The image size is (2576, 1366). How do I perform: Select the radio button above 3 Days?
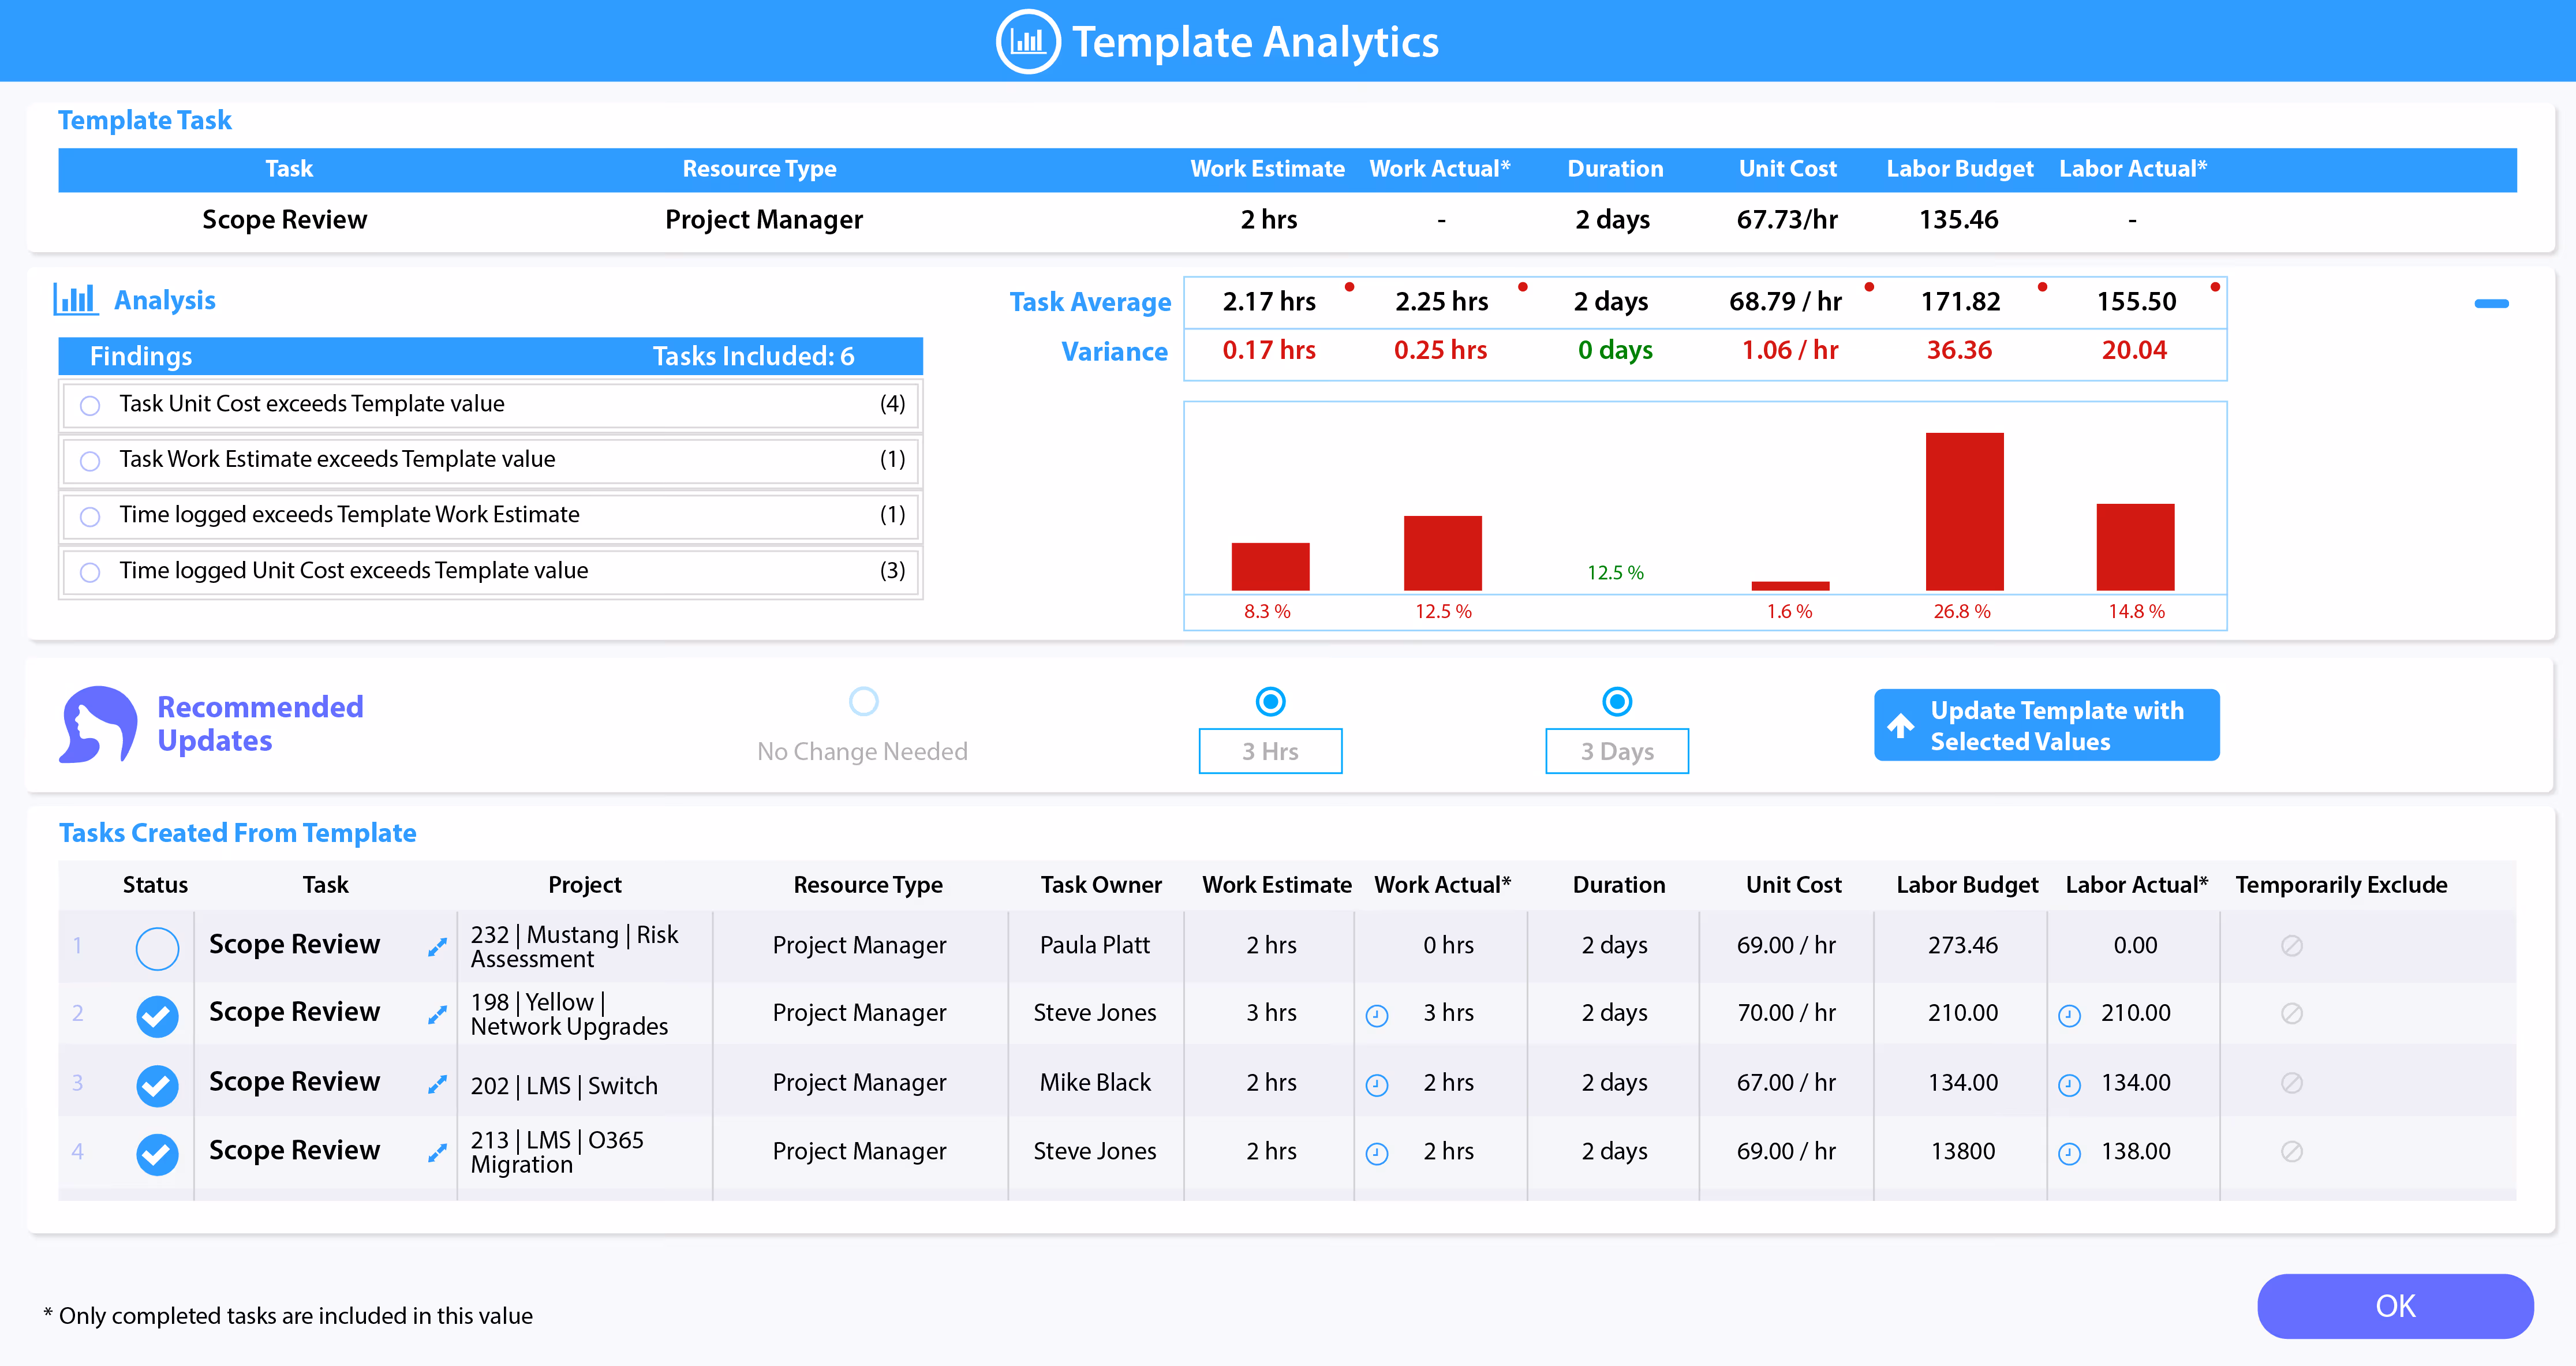click(x=1617, y=701)
